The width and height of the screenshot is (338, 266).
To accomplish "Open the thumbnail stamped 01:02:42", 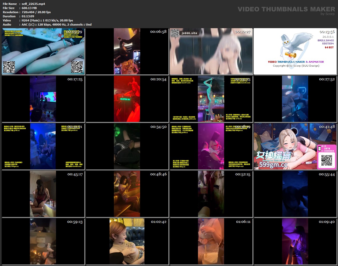I will click(x=127, y=241).
